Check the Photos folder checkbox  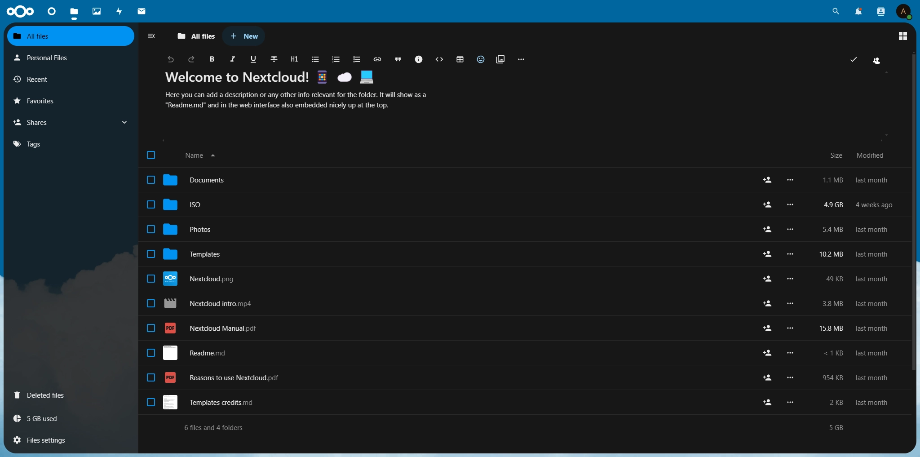[x=151, y=229]
